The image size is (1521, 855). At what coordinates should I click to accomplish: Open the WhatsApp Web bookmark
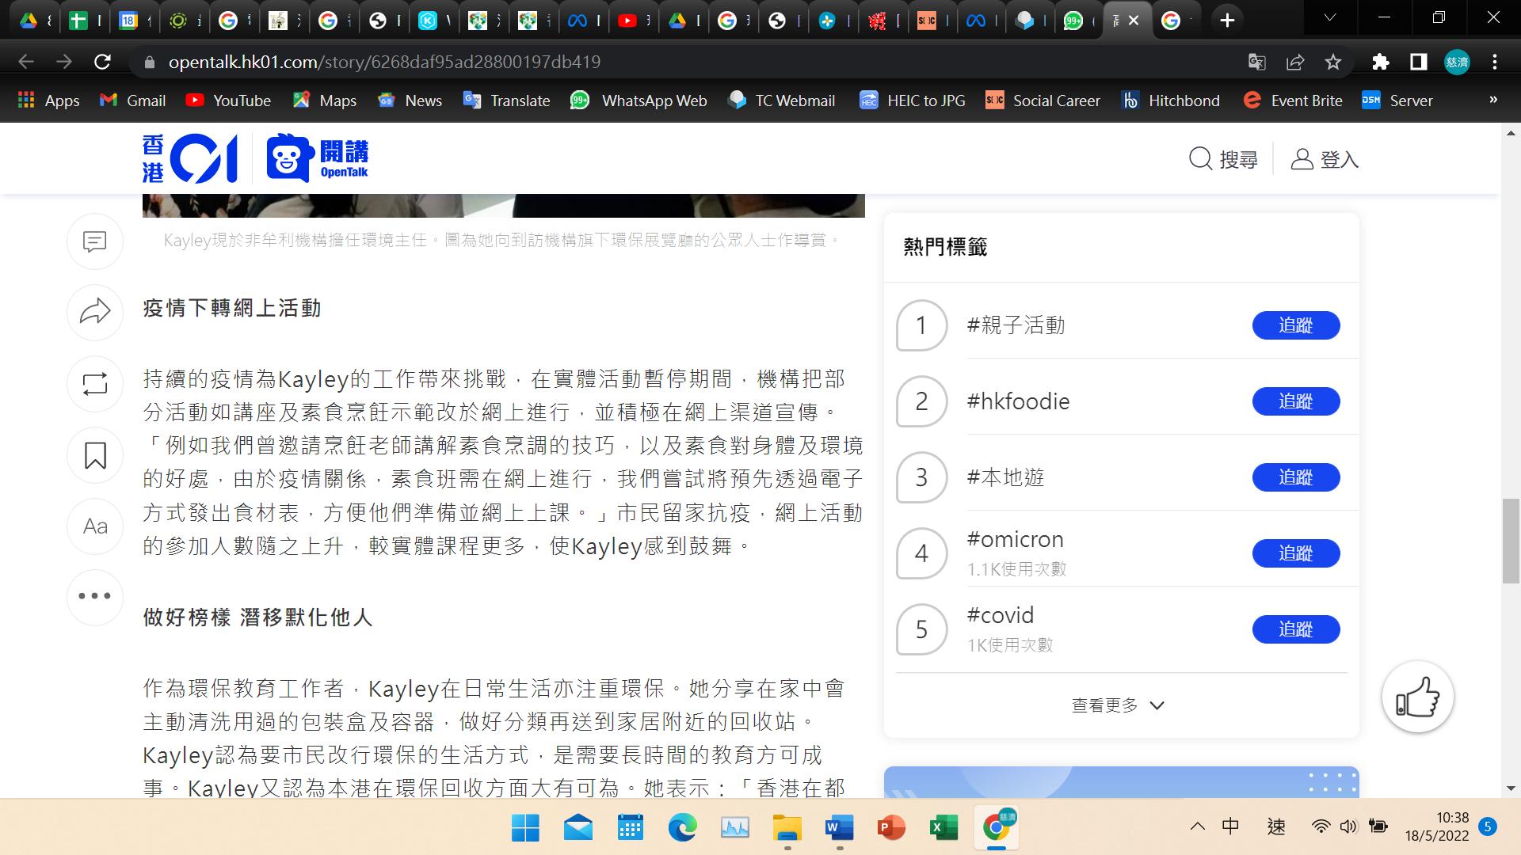[x=639, y=101]
